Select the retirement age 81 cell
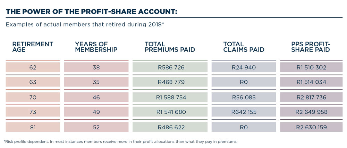The height and width of the screenshot is (148, 347). tap(33, 127)
